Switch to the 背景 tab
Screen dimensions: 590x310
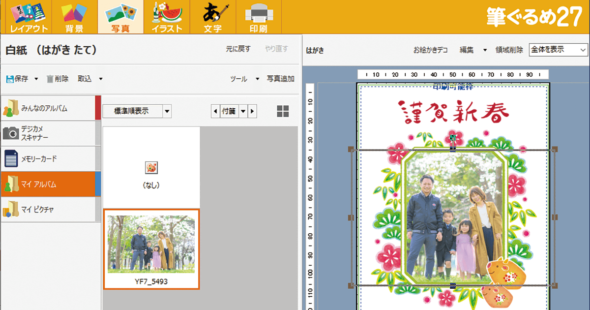pyautogui.click(x=75, y=17)
